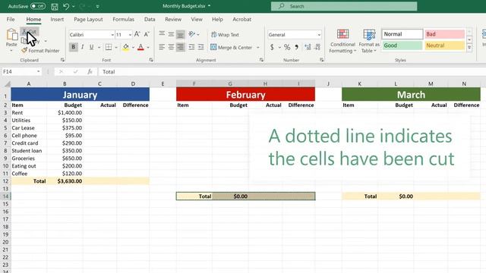Image resolution: width=486 pixels, height=273 pixels.
Task: Switch to Insert tab
Action: (57, 19)
